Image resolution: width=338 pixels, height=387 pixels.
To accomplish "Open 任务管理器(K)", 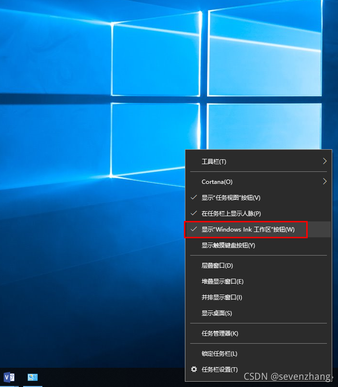I will 258,334.
